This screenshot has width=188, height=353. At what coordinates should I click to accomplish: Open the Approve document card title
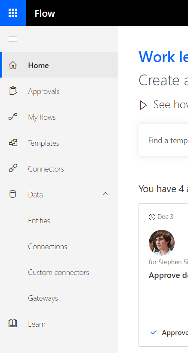pyautogui.click(x=168, y=275)
